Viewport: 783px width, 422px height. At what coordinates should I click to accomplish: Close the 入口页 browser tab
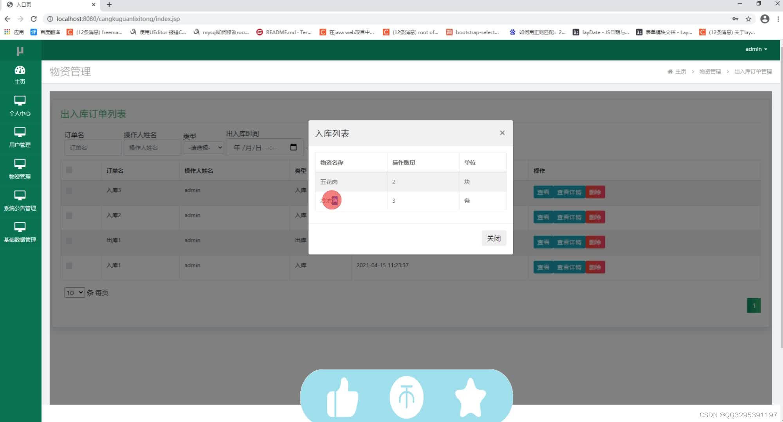[x=93, y=5]
